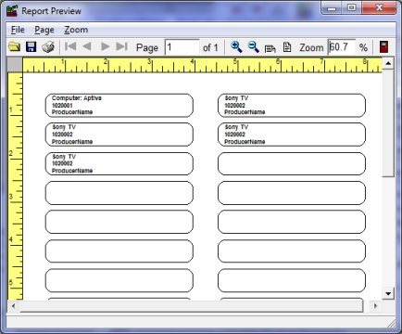Open the File menu
Screen dimensions: 402x334
18,30
